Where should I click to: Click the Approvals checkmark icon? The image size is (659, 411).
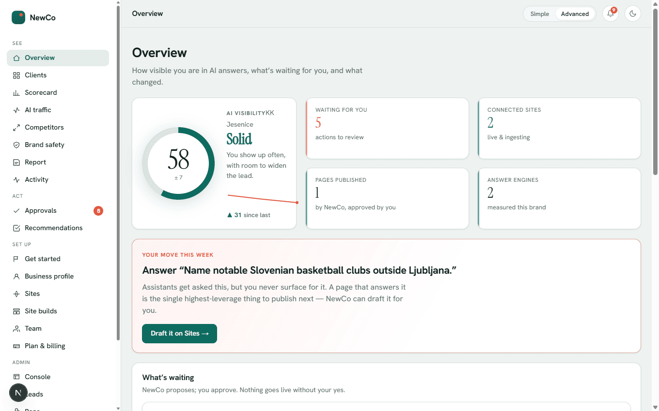[x=16, y=211]
